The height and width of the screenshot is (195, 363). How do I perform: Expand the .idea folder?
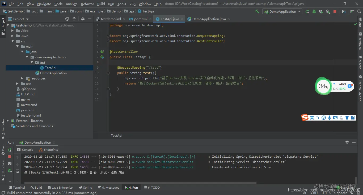(x=12, y=31)
